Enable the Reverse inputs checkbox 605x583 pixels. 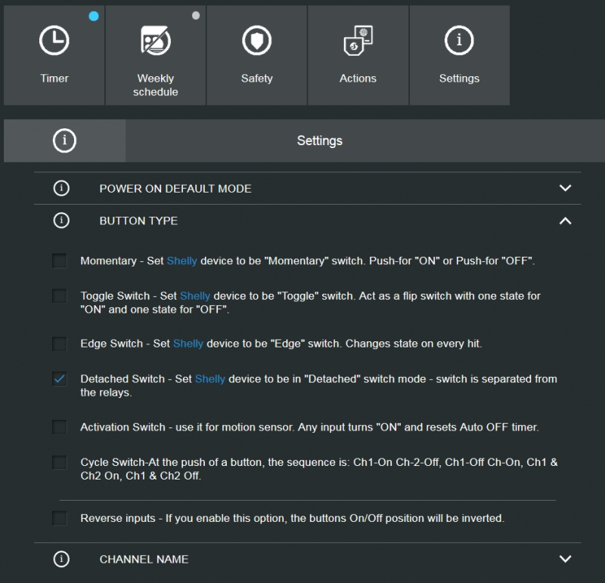[60, 518]
